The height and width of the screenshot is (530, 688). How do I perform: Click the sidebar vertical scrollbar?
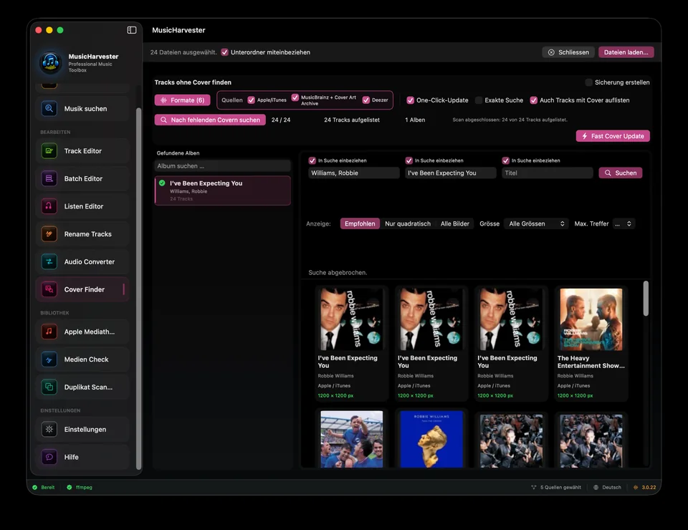point(138,289)
